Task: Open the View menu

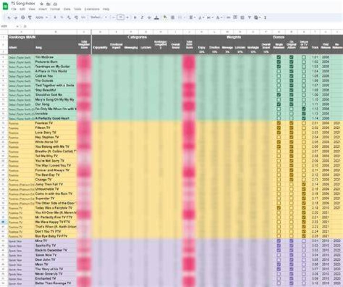Action: coord(32,9)
